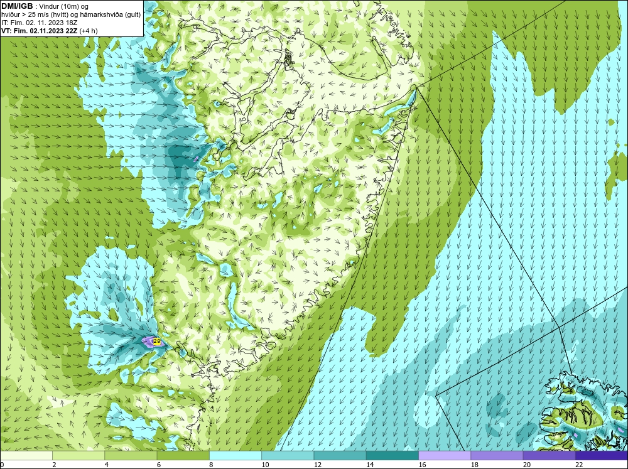The image size is (628, 469).
Task: Select the turquoise 10–12 m/s legend swatch
Action: click(288, 456)
